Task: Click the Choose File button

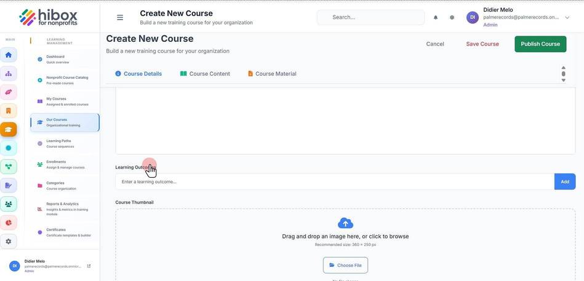Action: point(345,266)
